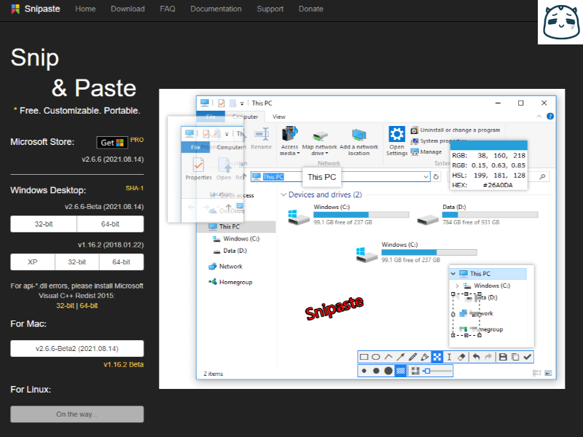Select the Pencil drawing tool
Screen dimensions: 583x437
point(412,357)
